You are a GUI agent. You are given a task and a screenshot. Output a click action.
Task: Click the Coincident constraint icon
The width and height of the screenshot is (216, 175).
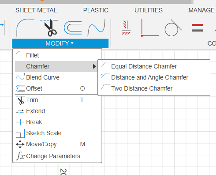[149, 28]
